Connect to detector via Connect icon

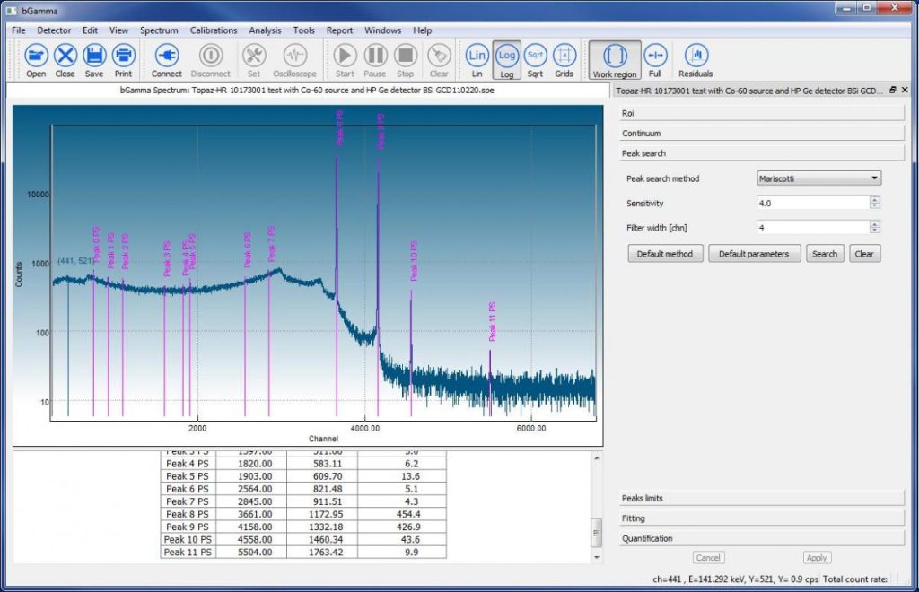pyautogui.click(x=166, y=57)
